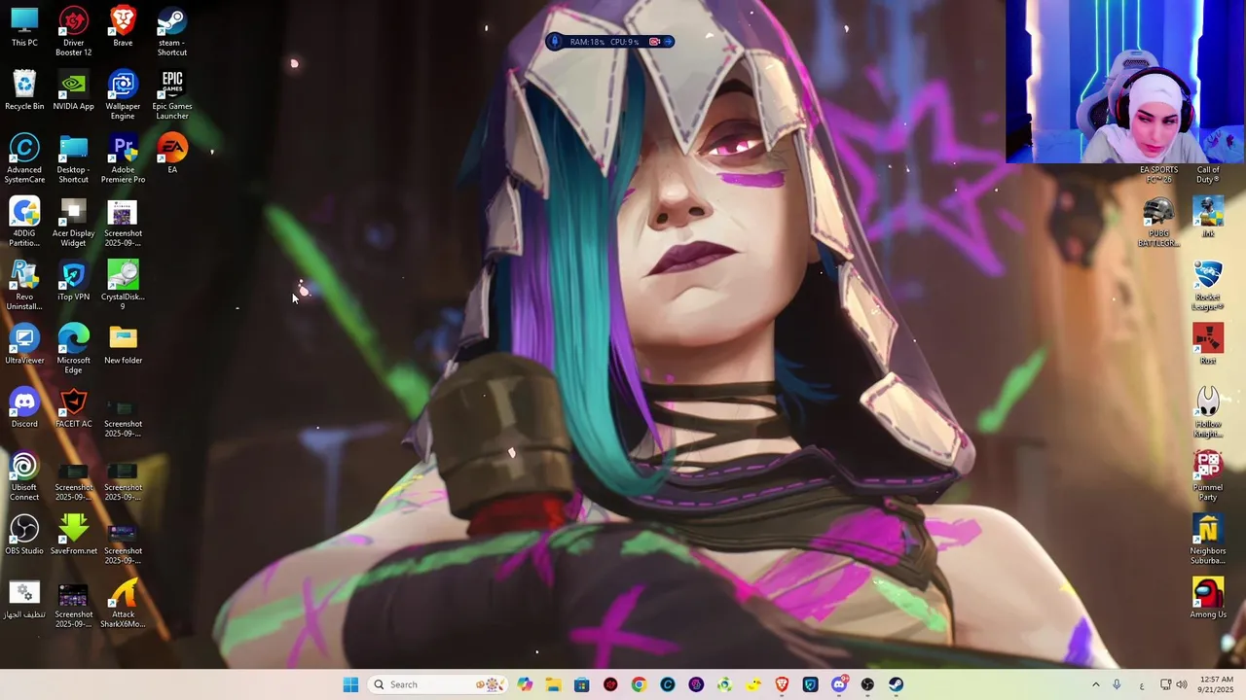The image size is (1246, 700).
Task: Select the Driver Booster 12 shortcut
Action: point(73,31)
